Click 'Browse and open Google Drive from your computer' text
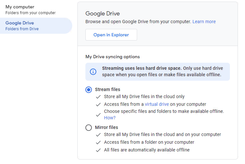Screen dimensions: 245x164 point(138,22)
